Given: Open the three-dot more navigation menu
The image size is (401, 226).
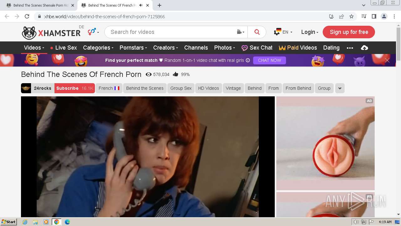Looking at the screenshot, I should click(x=350, y=48).
